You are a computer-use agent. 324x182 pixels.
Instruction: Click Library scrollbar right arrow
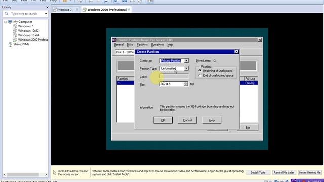[46, 175]
